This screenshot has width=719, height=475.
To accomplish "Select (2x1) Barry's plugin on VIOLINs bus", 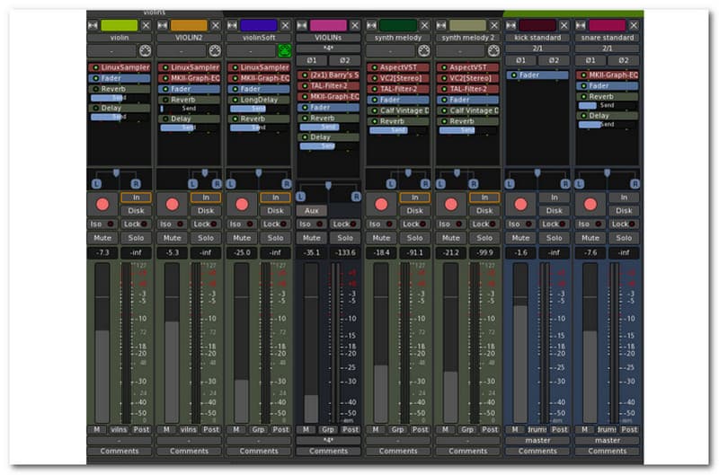I will tap(328, 75).
